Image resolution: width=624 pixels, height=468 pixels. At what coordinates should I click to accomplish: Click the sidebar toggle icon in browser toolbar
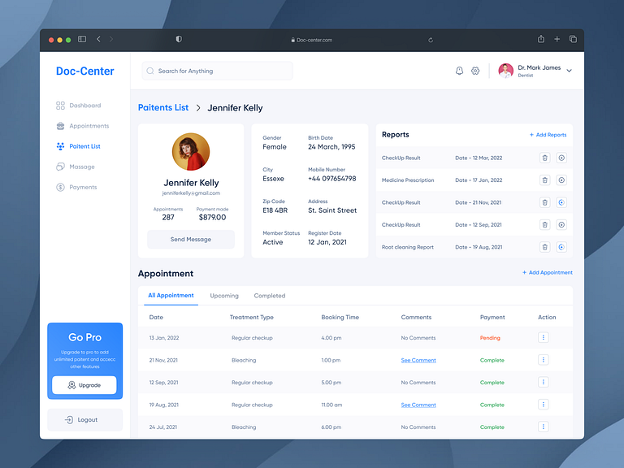(82, 39)
